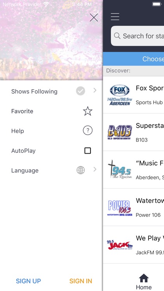The width and height of the screenshot is (164, 291).
Task: Select the AutoPlay menu label
Action: coord(23,151)
